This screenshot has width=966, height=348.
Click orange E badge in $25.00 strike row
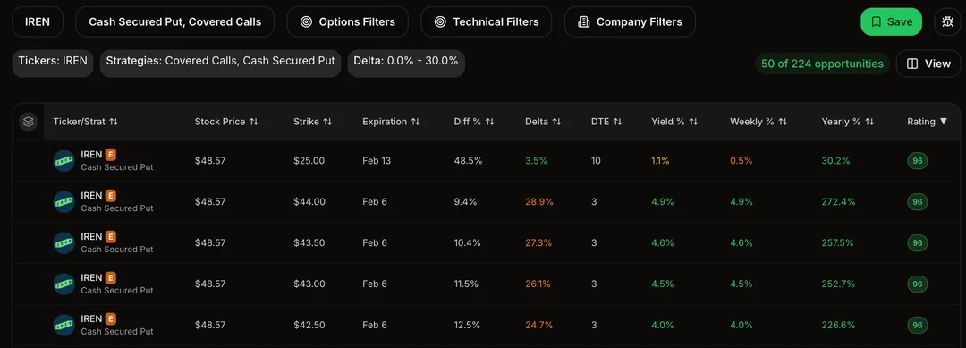click(x=111, y=155)
